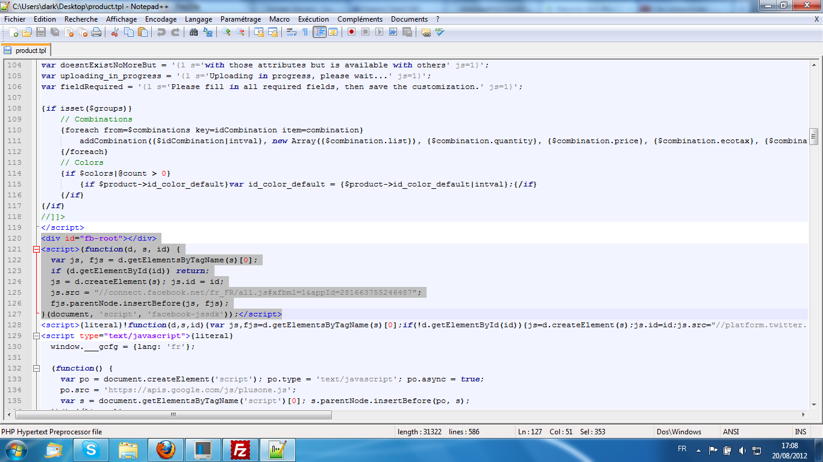This screenshot has width=823, height=462.
Task: Open the Paramétrage menu
Action: 241,19
